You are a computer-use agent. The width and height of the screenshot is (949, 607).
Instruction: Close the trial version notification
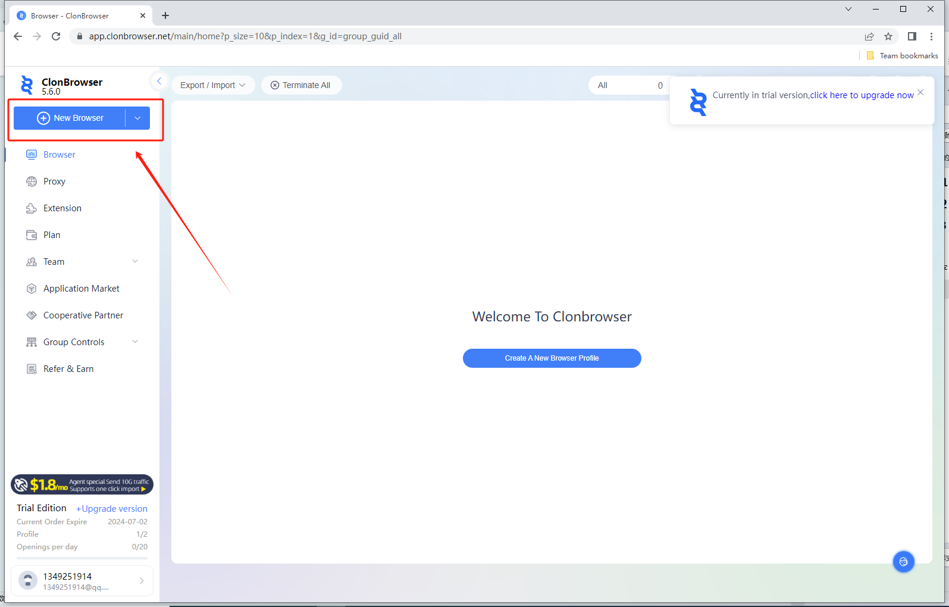tap(920, 92)
